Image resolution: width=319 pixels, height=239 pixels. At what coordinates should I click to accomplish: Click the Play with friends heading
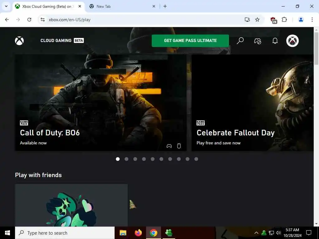click(38, 175)
